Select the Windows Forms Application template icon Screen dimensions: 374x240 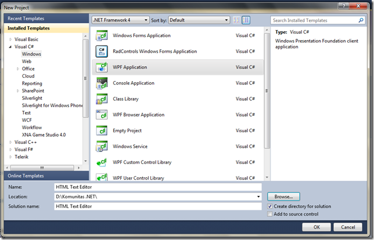102,36
